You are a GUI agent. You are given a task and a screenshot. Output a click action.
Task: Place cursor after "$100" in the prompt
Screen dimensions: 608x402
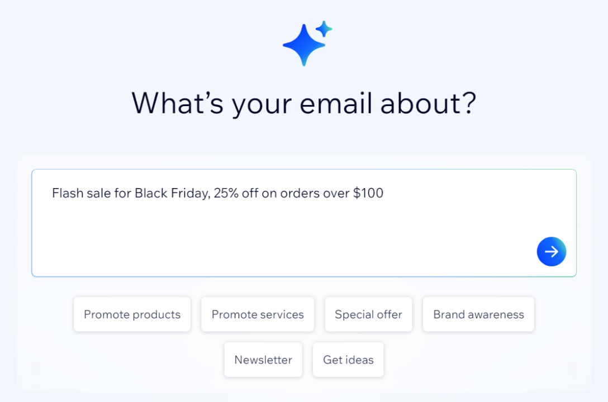pyautogui.click(x=384, y=194)
